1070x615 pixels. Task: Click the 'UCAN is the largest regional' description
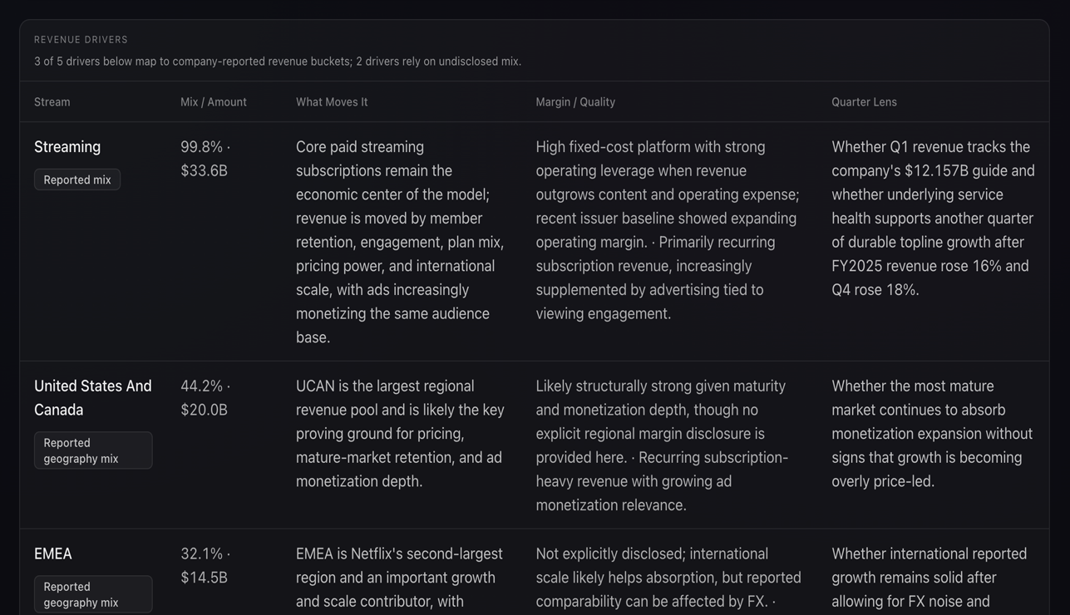pyautogui.click(x=400, y=434)
